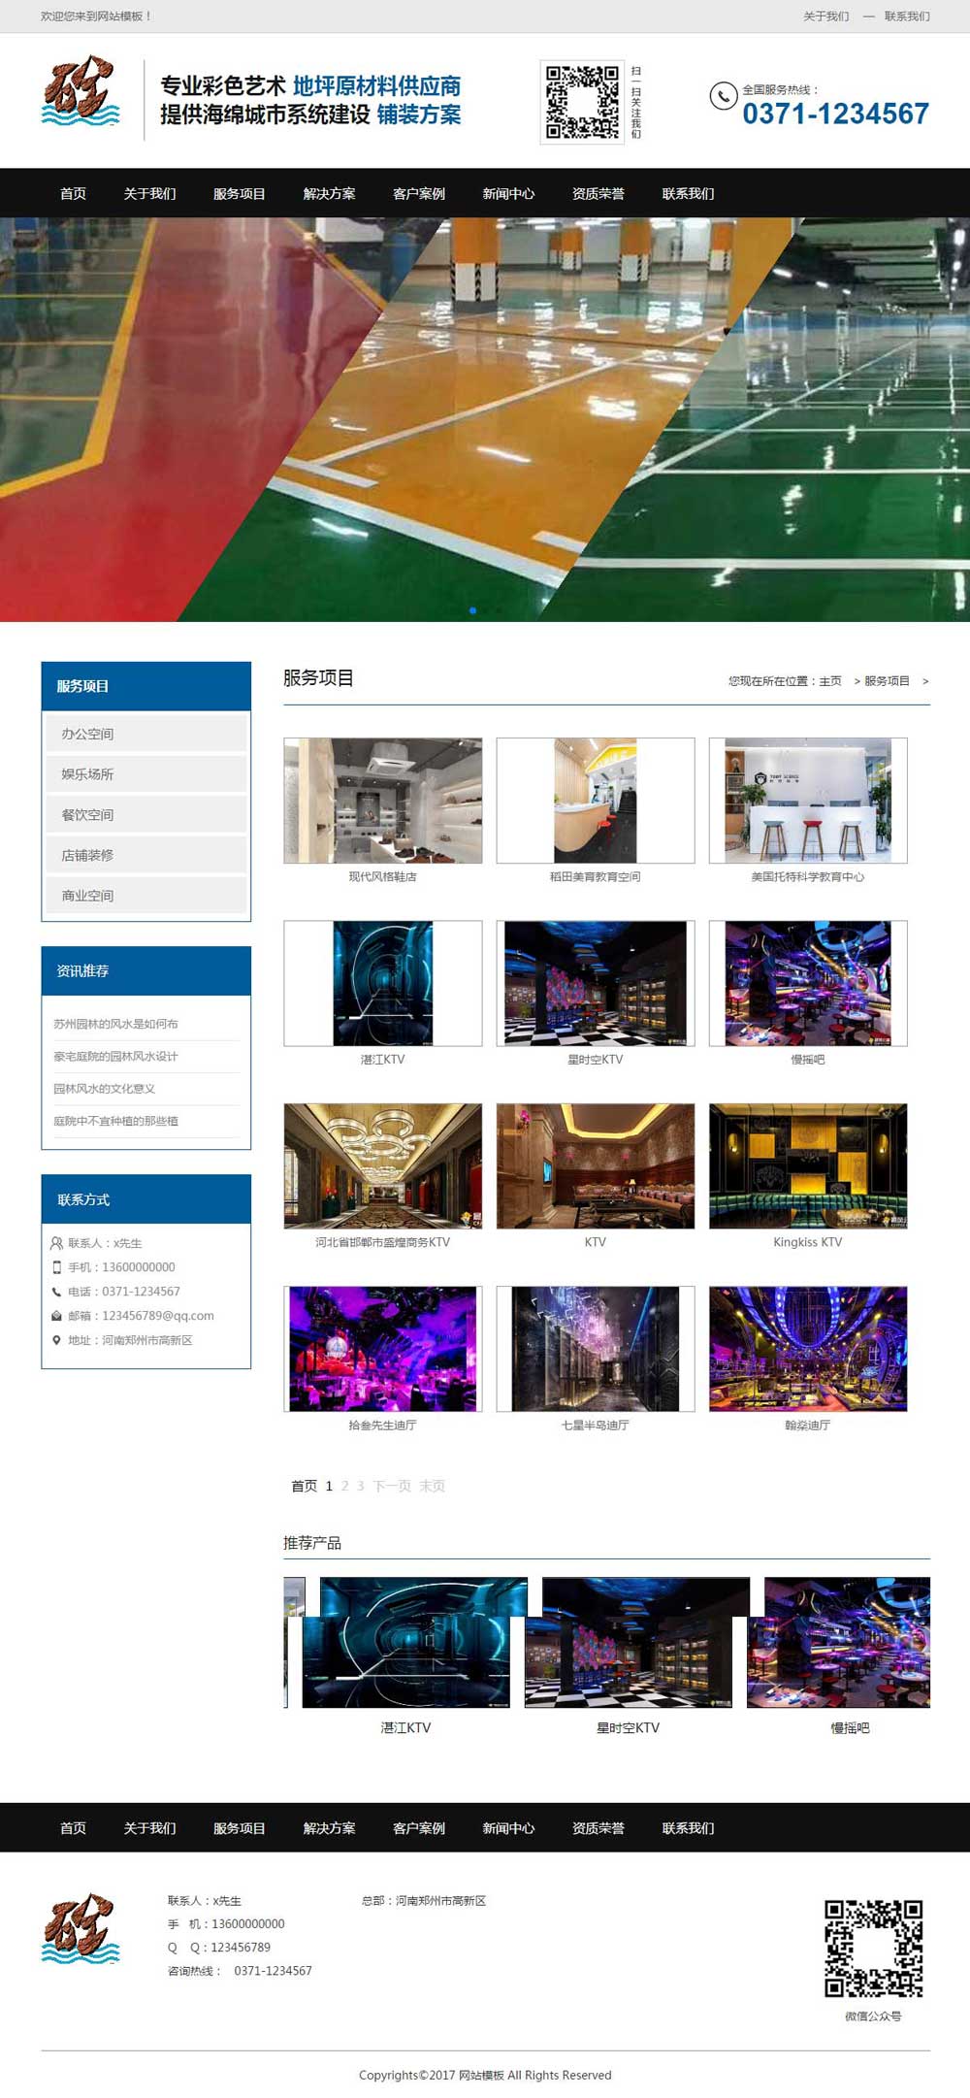Screen dimensions: 970x2098
Task: Go to page 2 in pagination
Action: pyautogui.click(x=344, y=1486)
